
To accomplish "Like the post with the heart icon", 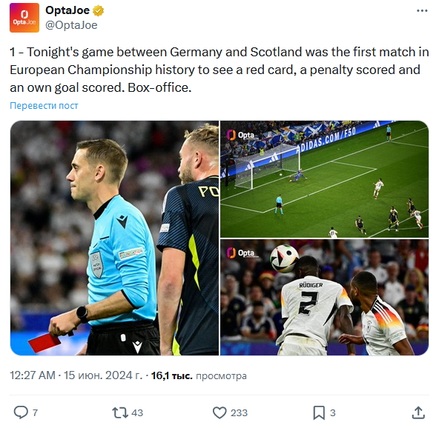I will point(219,412).
